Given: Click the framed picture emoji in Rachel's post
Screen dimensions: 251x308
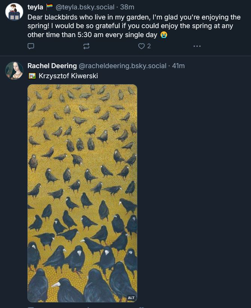Looking at the screenshot, I should coord(32,76).
